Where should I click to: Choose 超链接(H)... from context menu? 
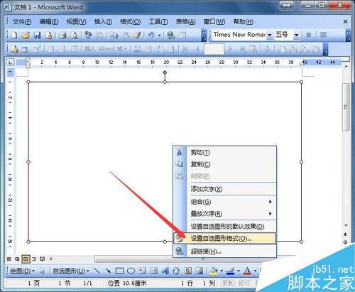pos(225,252)
